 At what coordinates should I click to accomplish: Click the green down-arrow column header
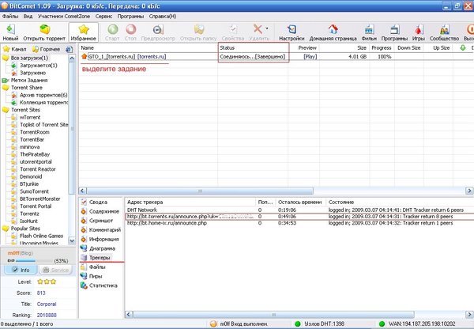click(x=462, y=47)
